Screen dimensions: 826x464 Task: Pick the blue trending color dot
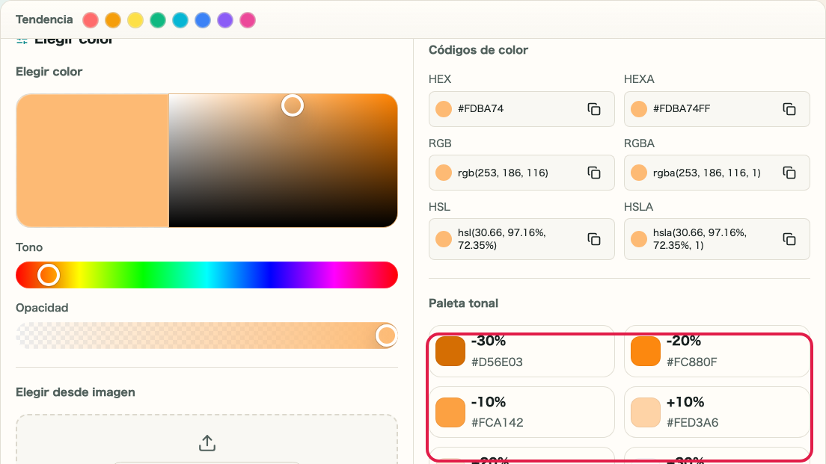point(203,20)
